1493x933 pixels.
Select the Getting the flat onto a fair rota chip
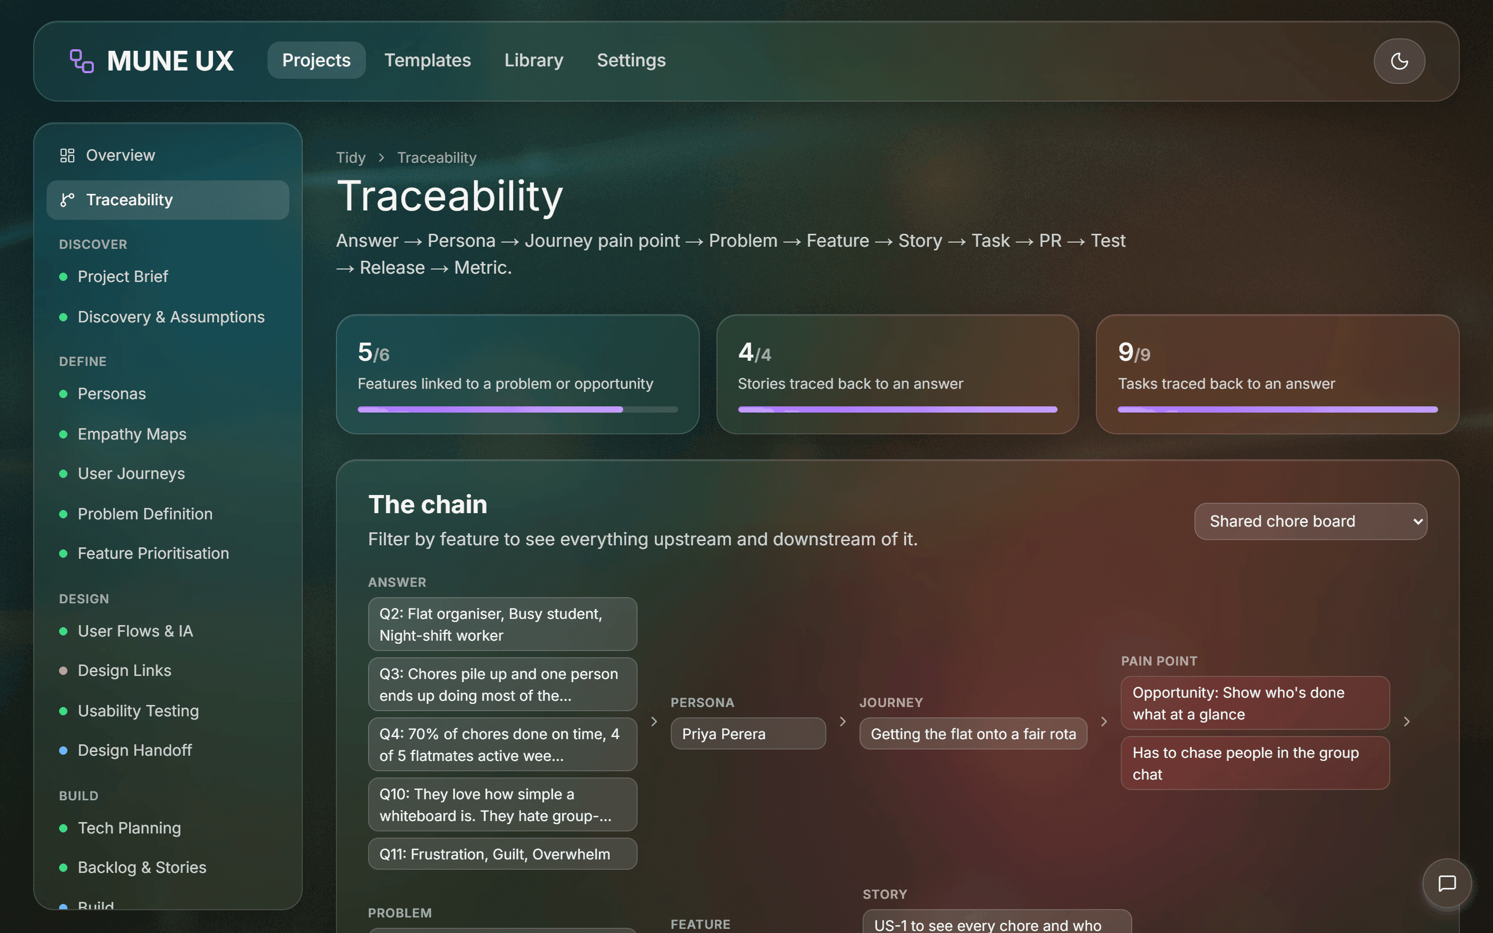point(973,733)
